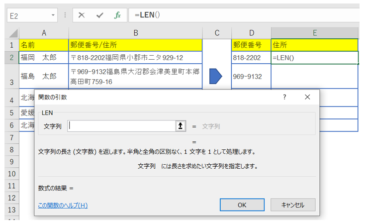Viewport: 365px width, 223px height.
Task: Open the この関数のヘルプ(H) link
Action: [x=63, y=205]
